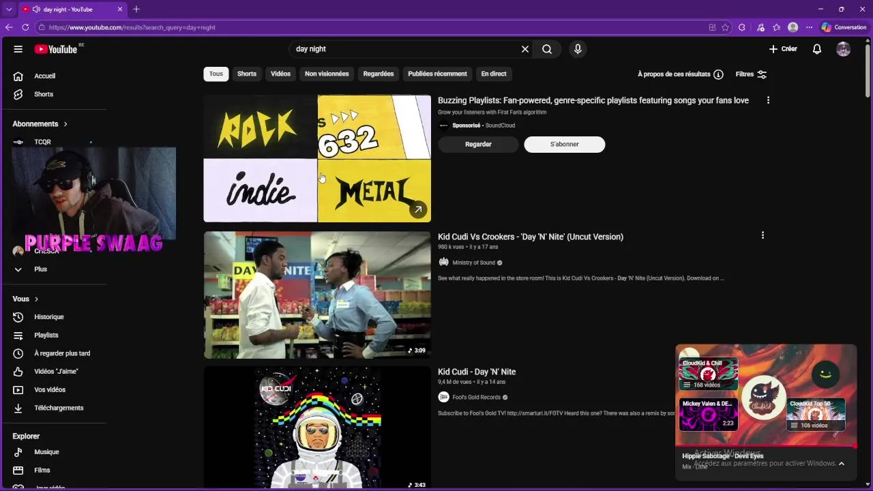
Task: Open a new browser tab
Action: pyautogui.click(x=136, y=9)
